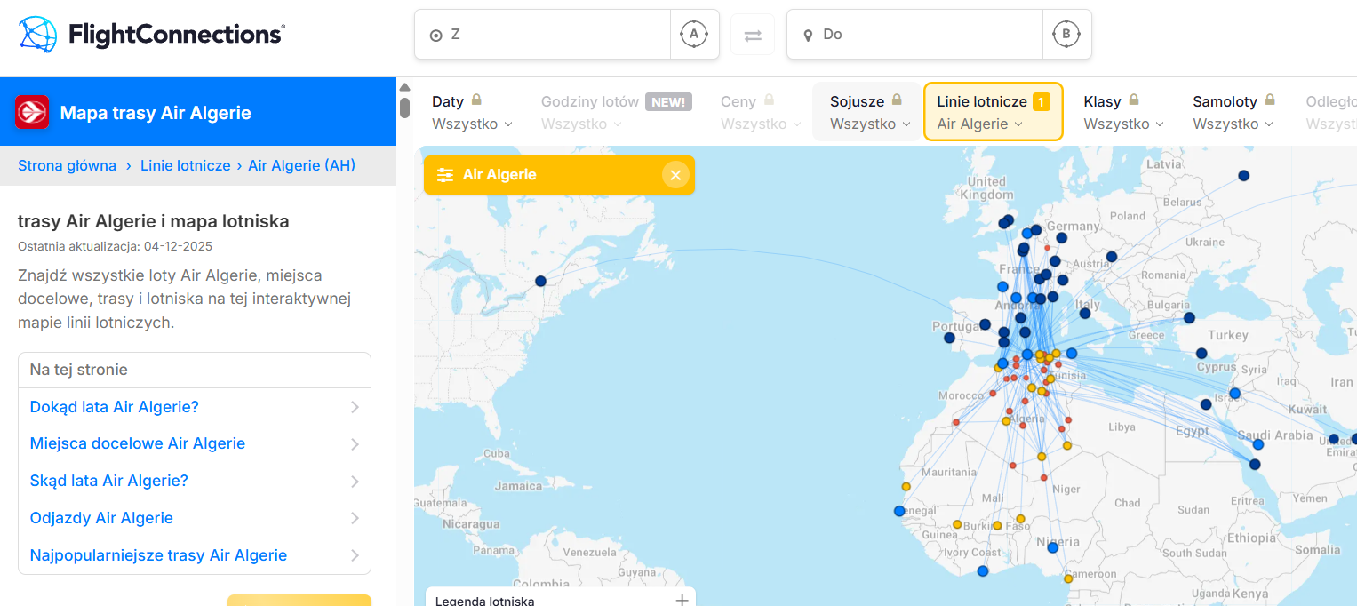Click the FlightConnections globe logo

point(37,35)
